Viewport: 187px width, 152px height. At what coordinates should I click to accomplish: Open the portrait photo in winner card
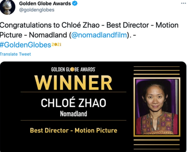(157, 107)
